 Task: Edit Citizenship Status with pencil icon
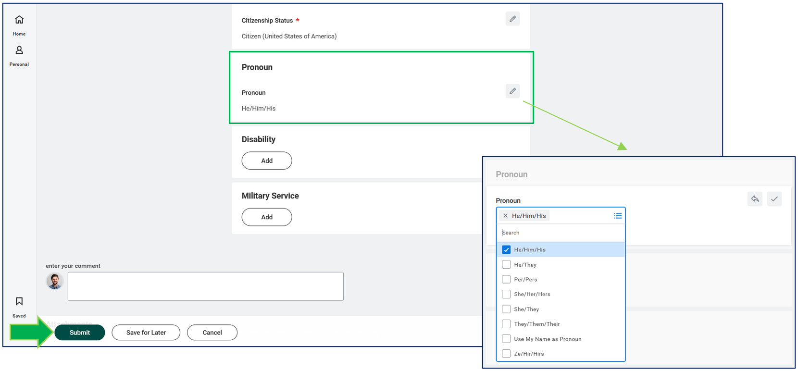click(512, 19)
